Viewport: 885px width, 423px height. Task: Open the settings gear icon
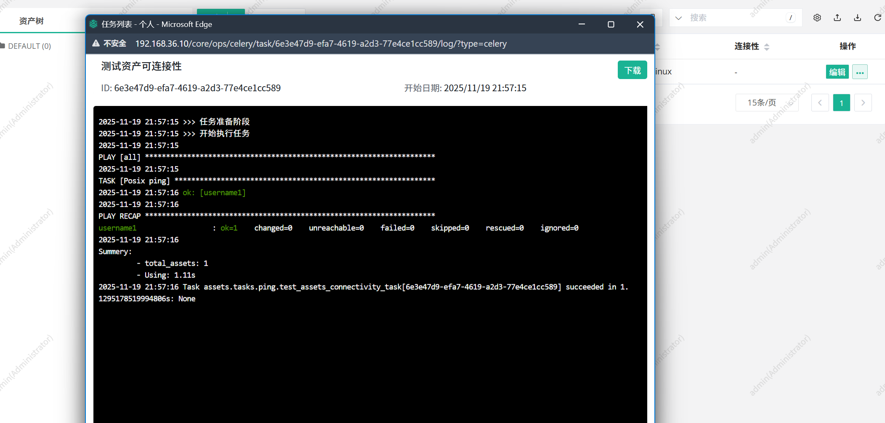(817, 18)
